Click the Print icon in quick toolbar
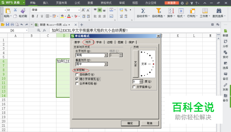The height and width of the screenshot is (132, 231). tap(12, 25)
